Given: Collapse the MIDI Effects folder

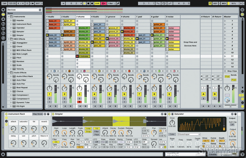Looking at the screenshot, I should click(9, 39).
